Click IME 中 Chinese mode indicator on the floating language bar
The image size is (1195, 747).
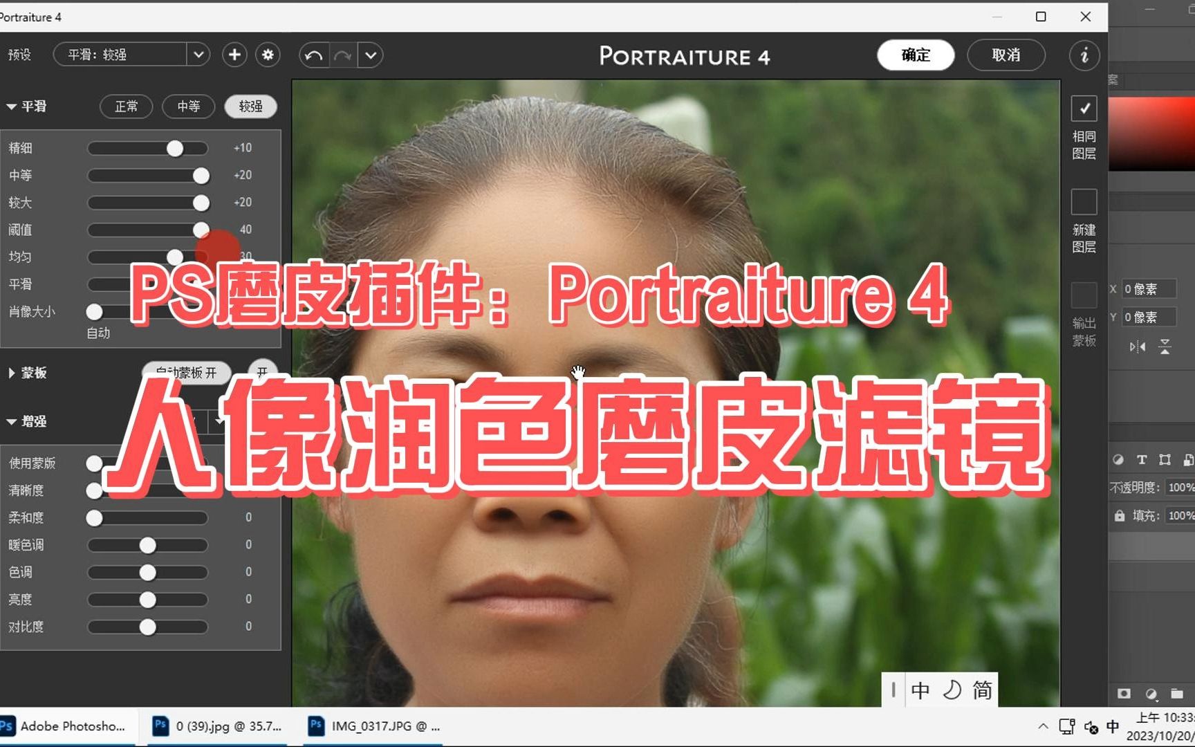point(920,690)
